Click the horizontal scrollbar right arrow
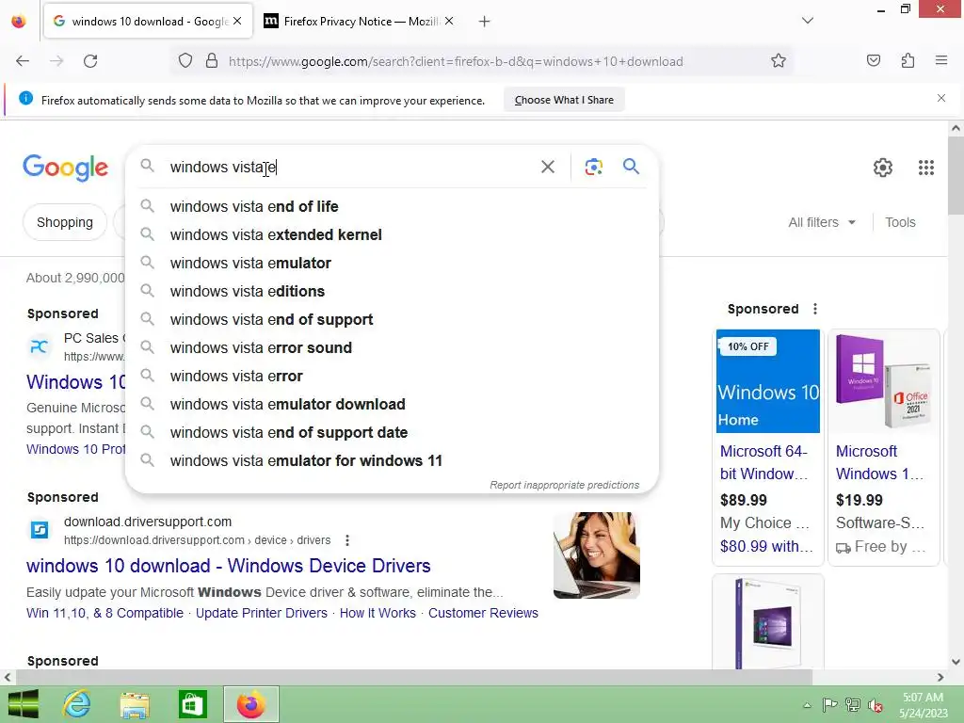 (940, 678)
